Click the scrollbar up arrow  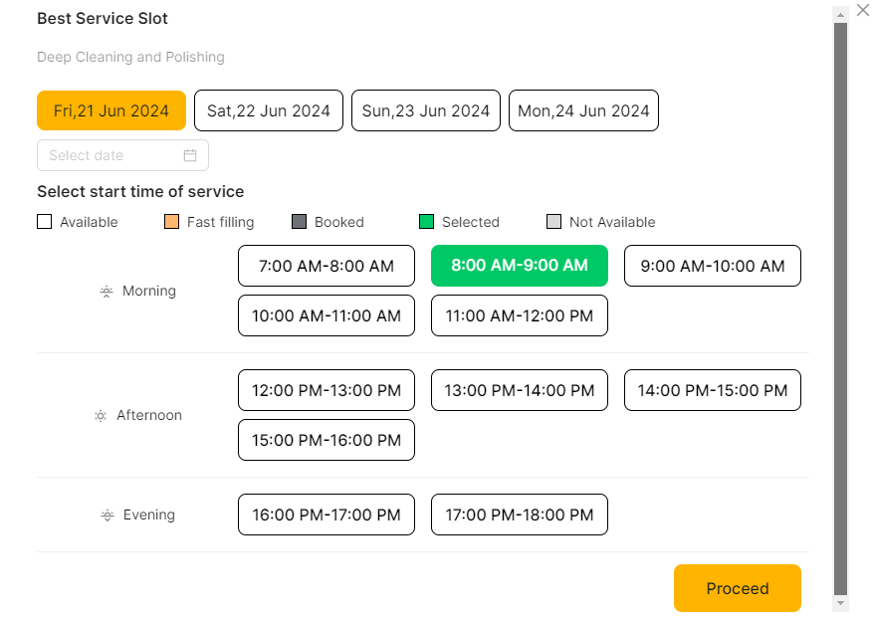[x=840, y=13]
